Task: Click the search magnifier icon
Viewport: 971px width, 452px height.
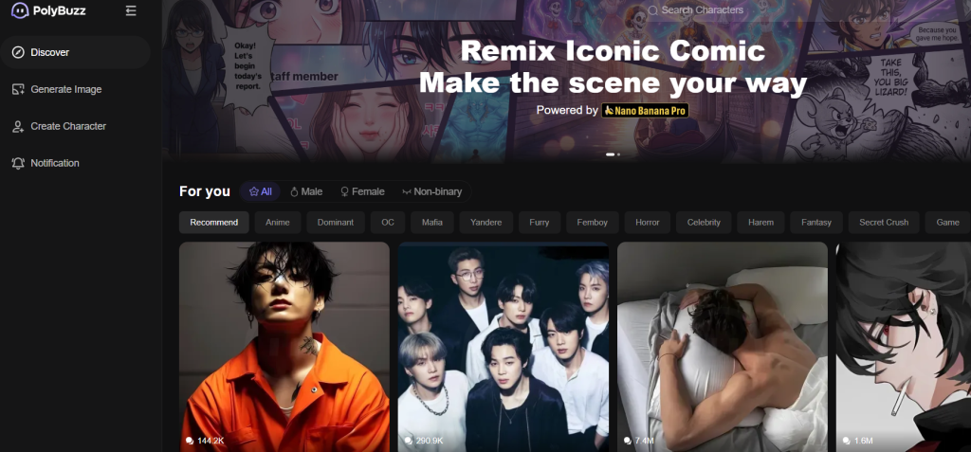Action: (x=652, y=10)
